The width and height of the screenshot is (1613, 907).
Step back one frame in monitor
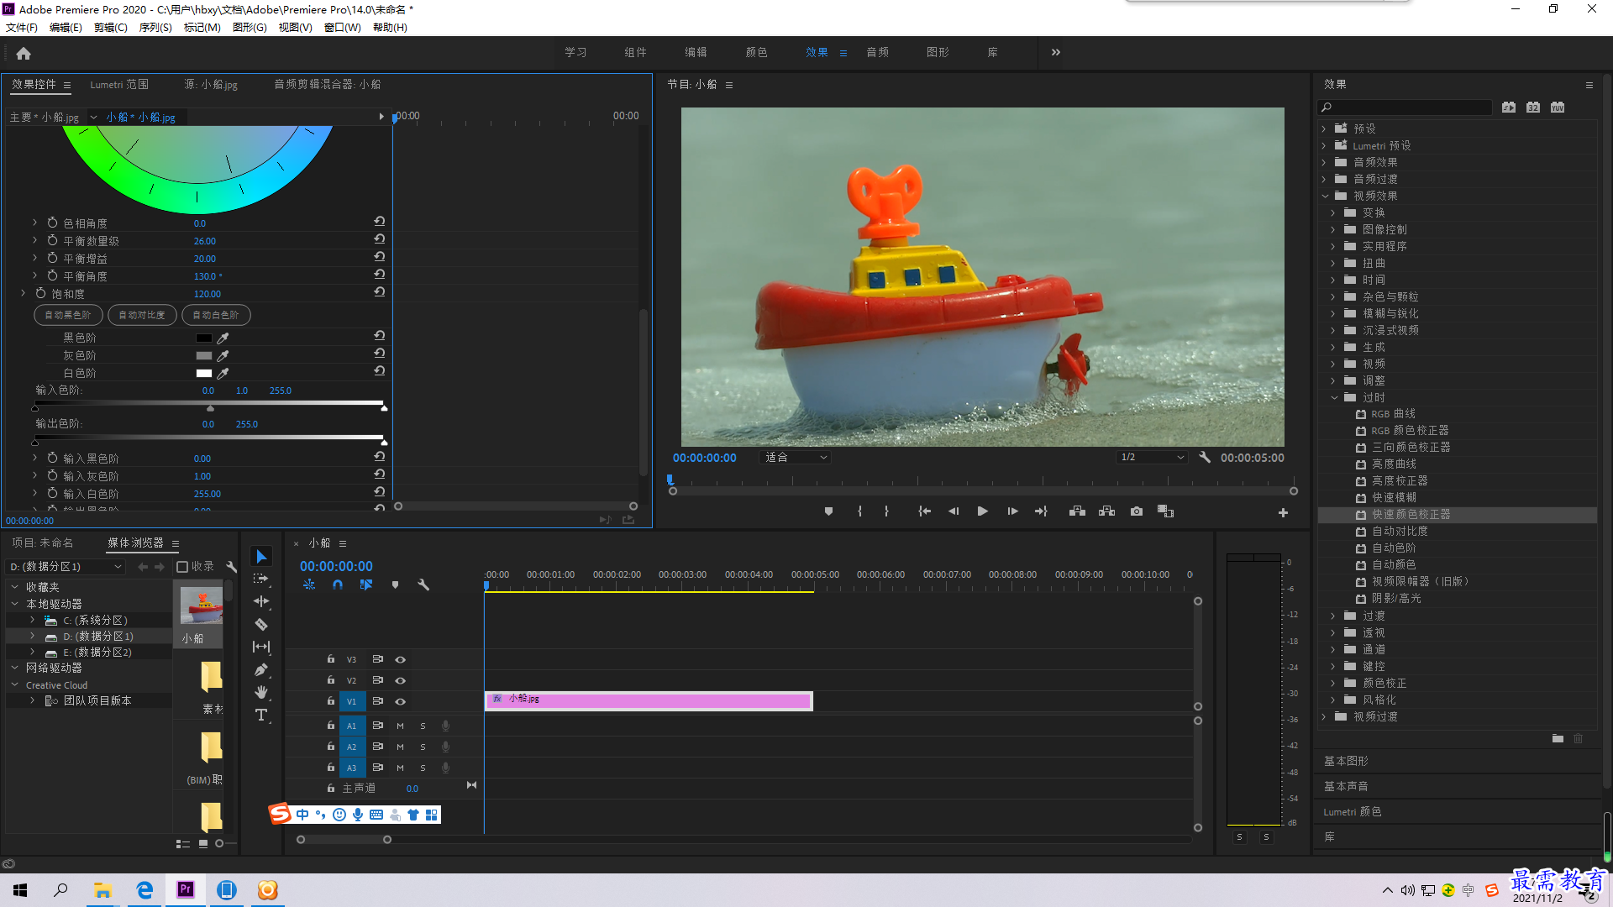pyautogui.click(x=954, y=511)
